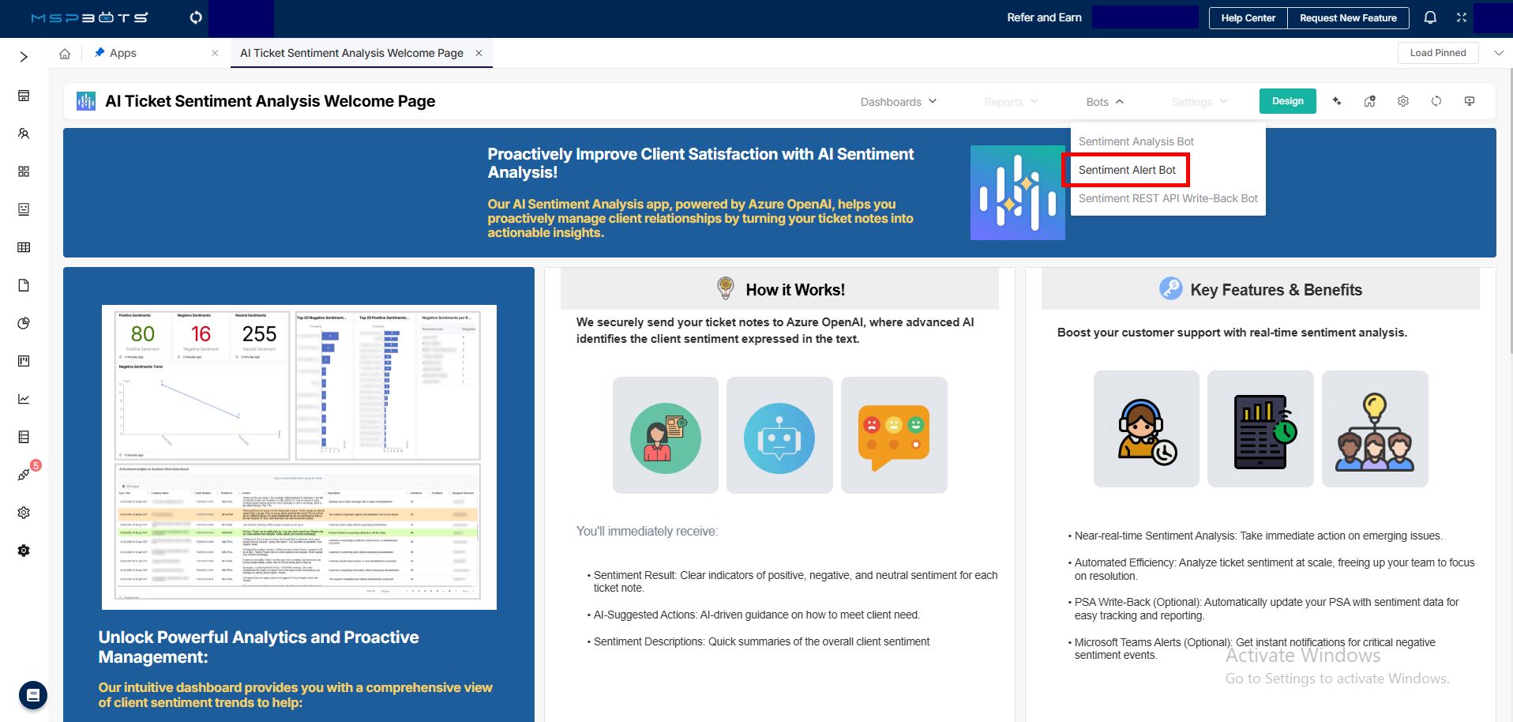Switch to the Apps tab
This screenshot has height=722, width=1513.
point(123,53)
